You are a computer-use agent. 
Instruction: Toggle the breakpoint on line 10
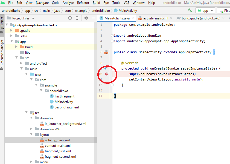coord(107,74)
